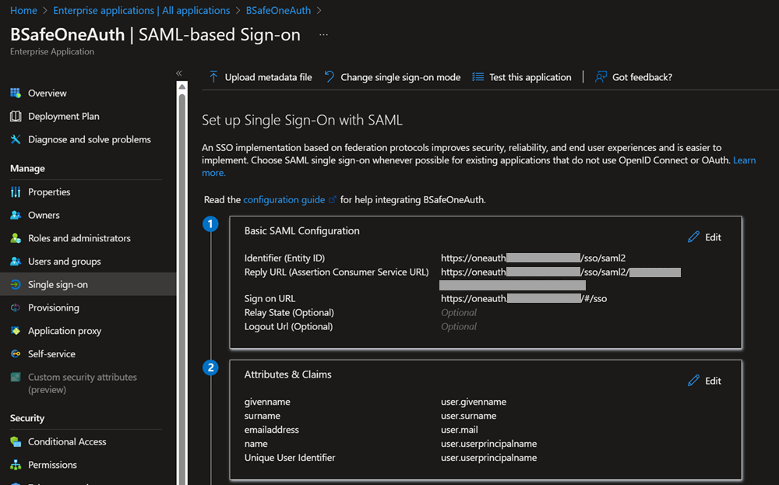Click the Edit pencil for Basic SAML Configuration
The height and width of the screenshot is (485, 779).
694,237
